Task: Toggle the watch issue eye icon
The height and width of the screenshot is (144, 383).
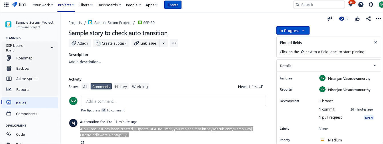Action: (341, 19)
